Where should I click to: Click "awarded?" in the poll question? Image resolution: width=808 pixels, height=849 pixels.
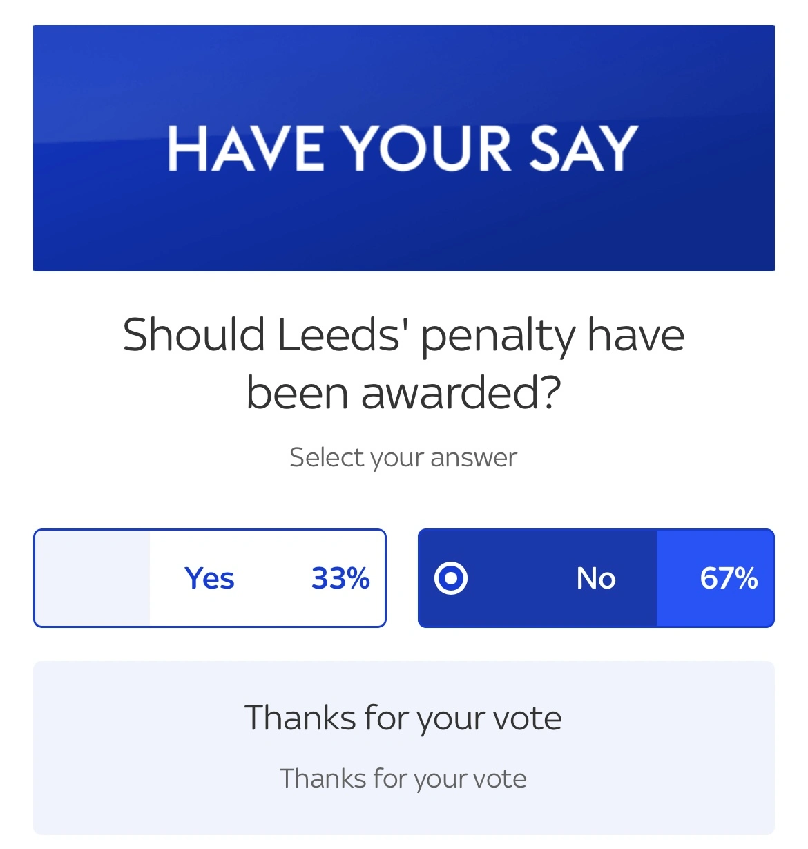(461, 393)
